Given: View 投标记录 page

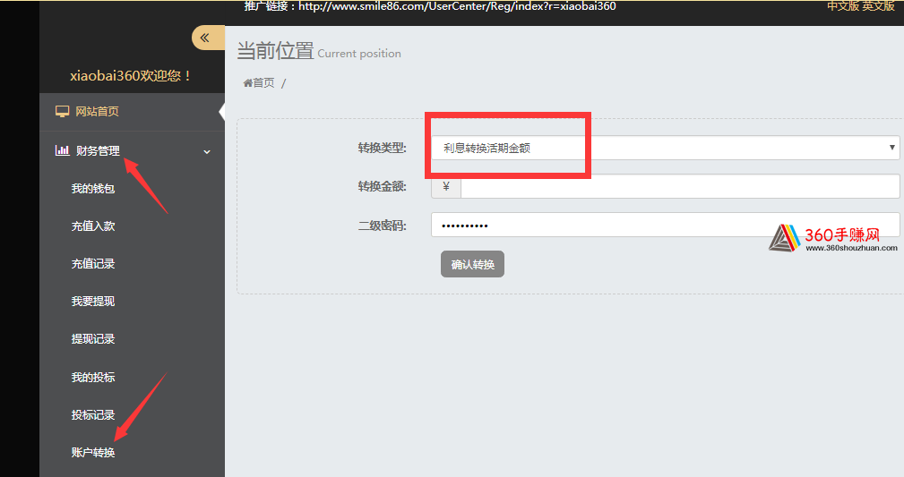Looking at the screenshot, I should tap(93, 414).
